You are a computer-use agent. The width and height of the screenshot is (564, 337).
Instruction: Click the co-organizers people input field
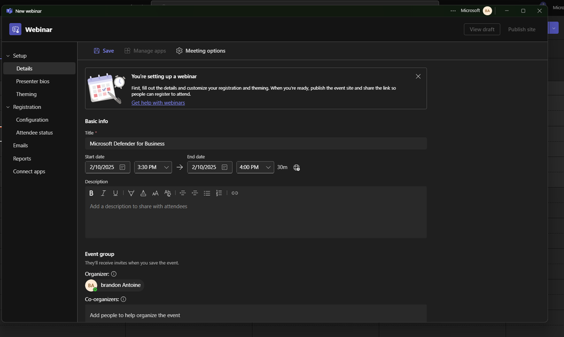pyautogui.click(x=256, y=314)
